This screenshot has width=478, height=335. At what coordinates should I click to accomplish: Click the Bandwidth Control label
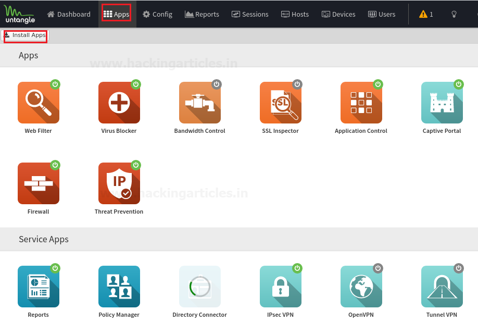pos(199,131)
